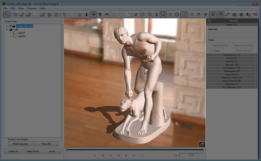Click the wireframe globe icon
Screen dimensions: 261x161
(177, 15)
